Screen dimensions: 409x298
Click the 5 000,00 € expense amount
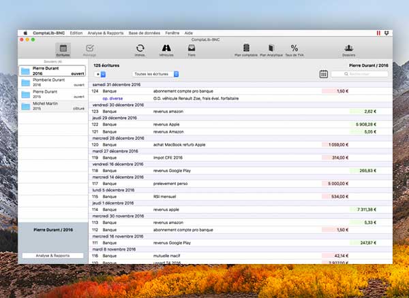[x=338, y=184]
